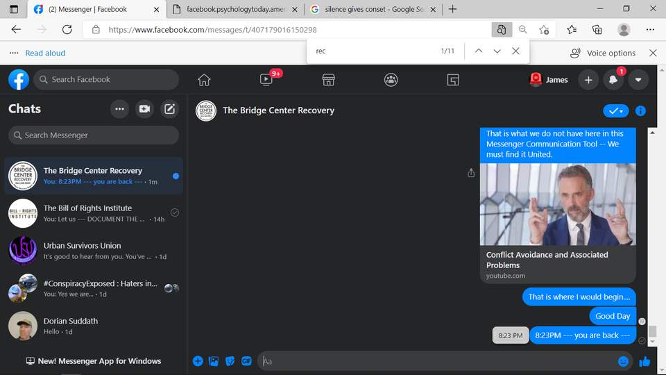Open more message actions plus button
This screenshot has width=666, height=375.
198,361
